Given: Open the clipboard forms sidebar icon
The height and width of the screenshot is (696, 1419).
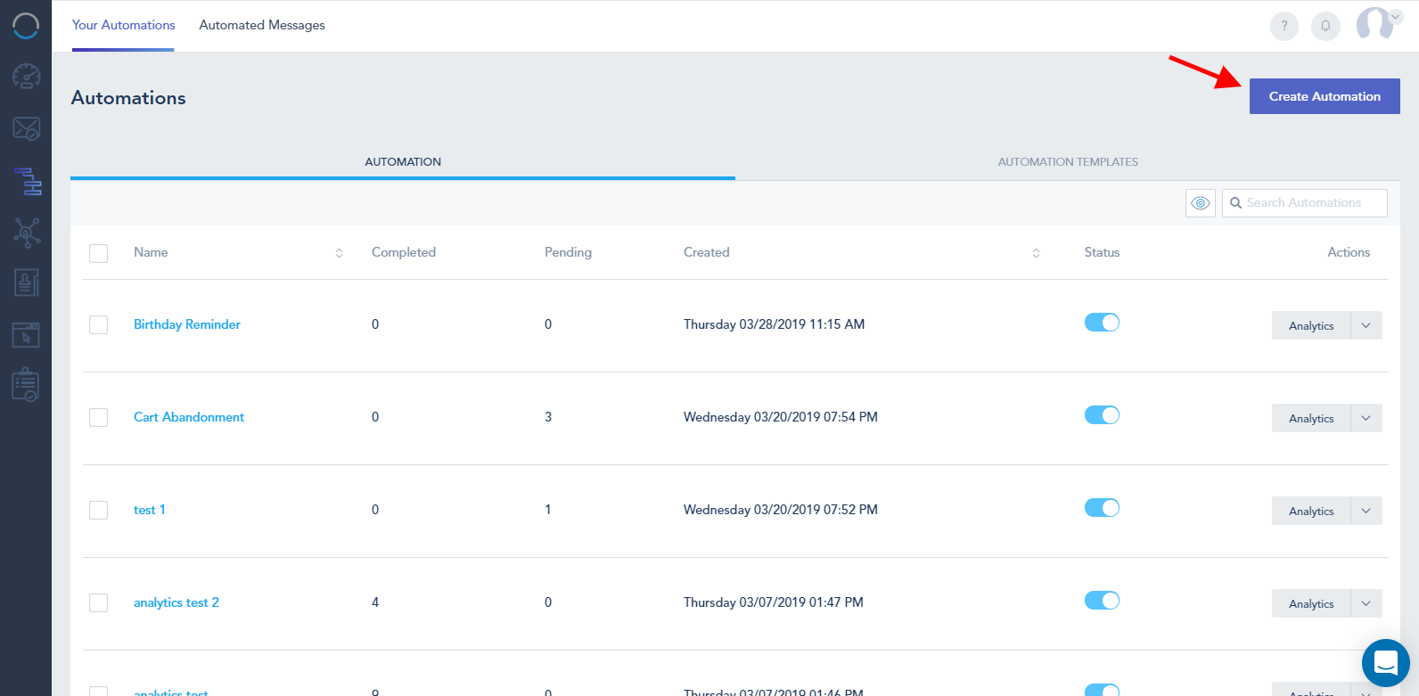Looking at the screenshot, I should click(26, 385).
